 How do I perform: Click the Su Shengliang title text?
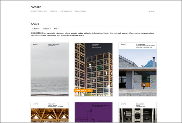pyautogui.click(x=141, y=44)
